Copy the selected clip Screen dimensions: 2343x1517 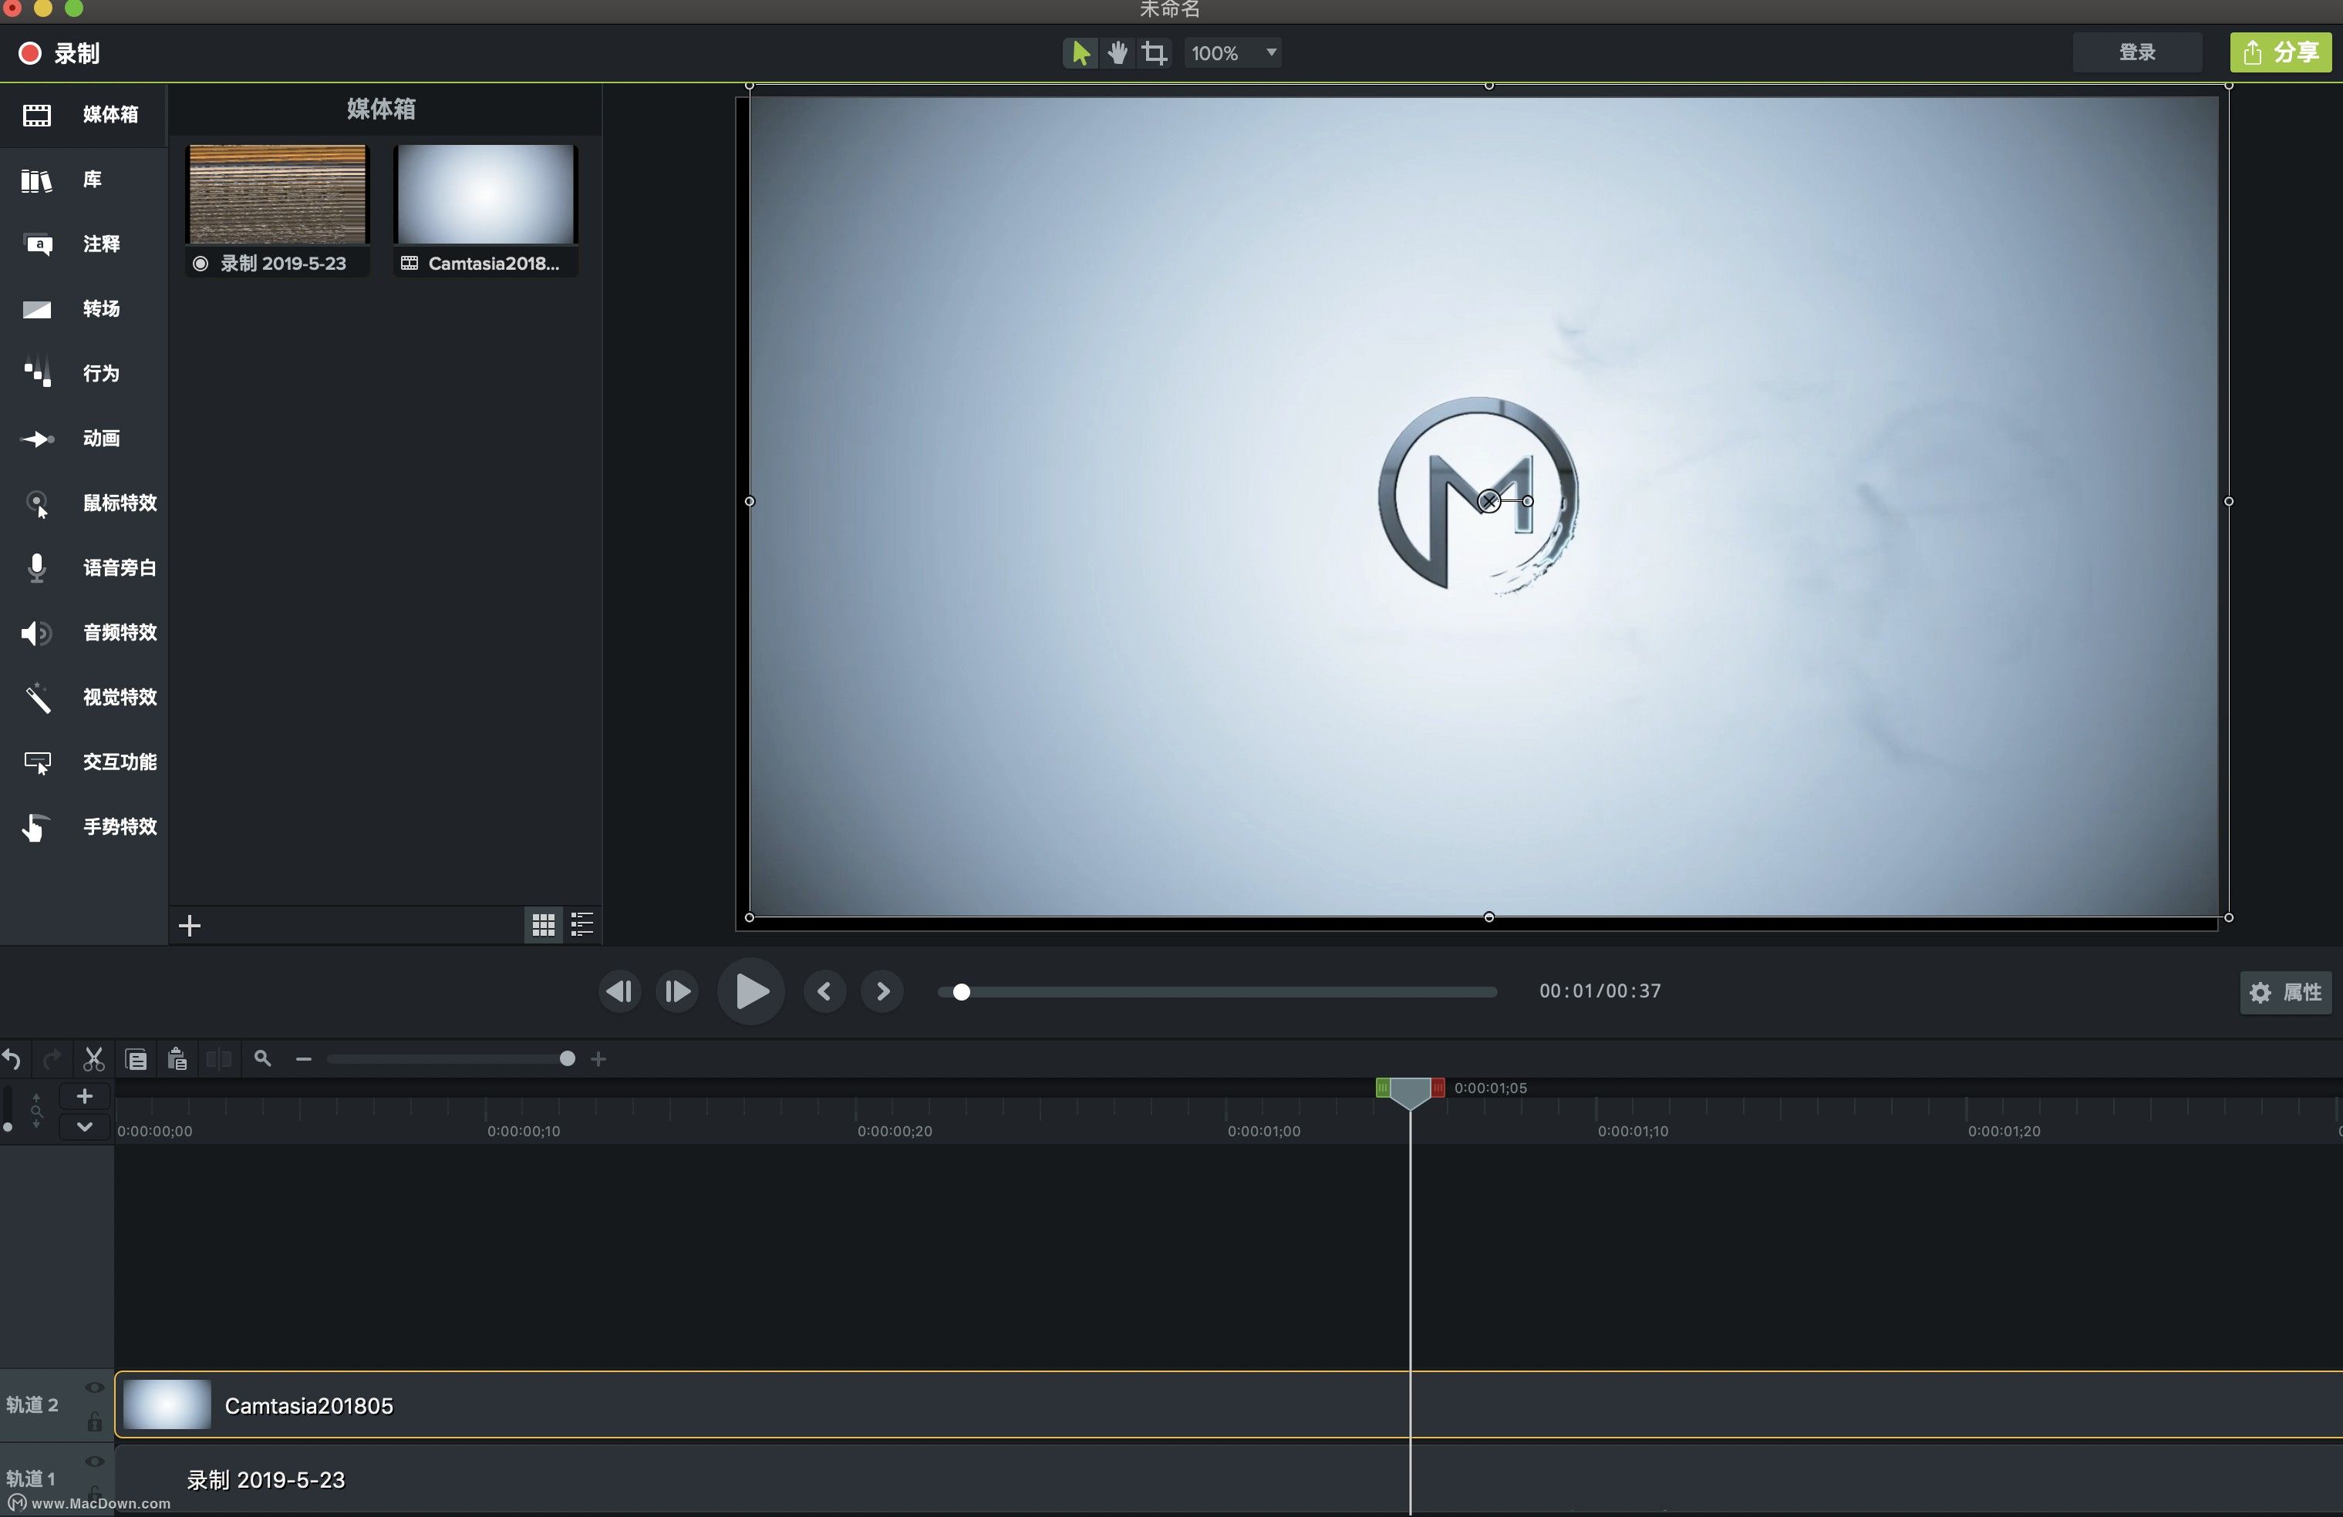click(136, 1060)
